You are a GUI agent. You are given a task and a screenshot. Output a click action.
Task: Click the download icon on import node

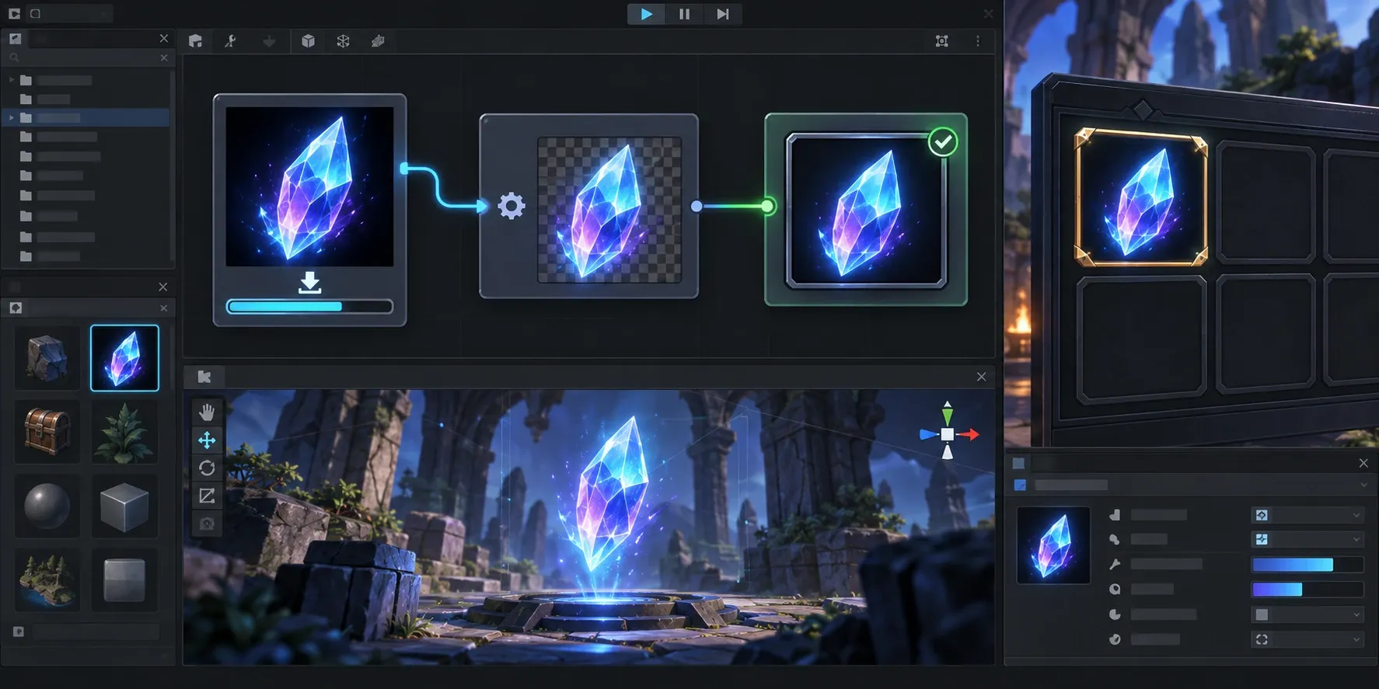[309, 282]
